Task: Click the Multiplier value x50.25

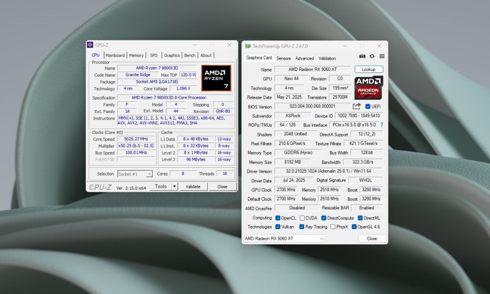Action: click(x=136, y=146)
